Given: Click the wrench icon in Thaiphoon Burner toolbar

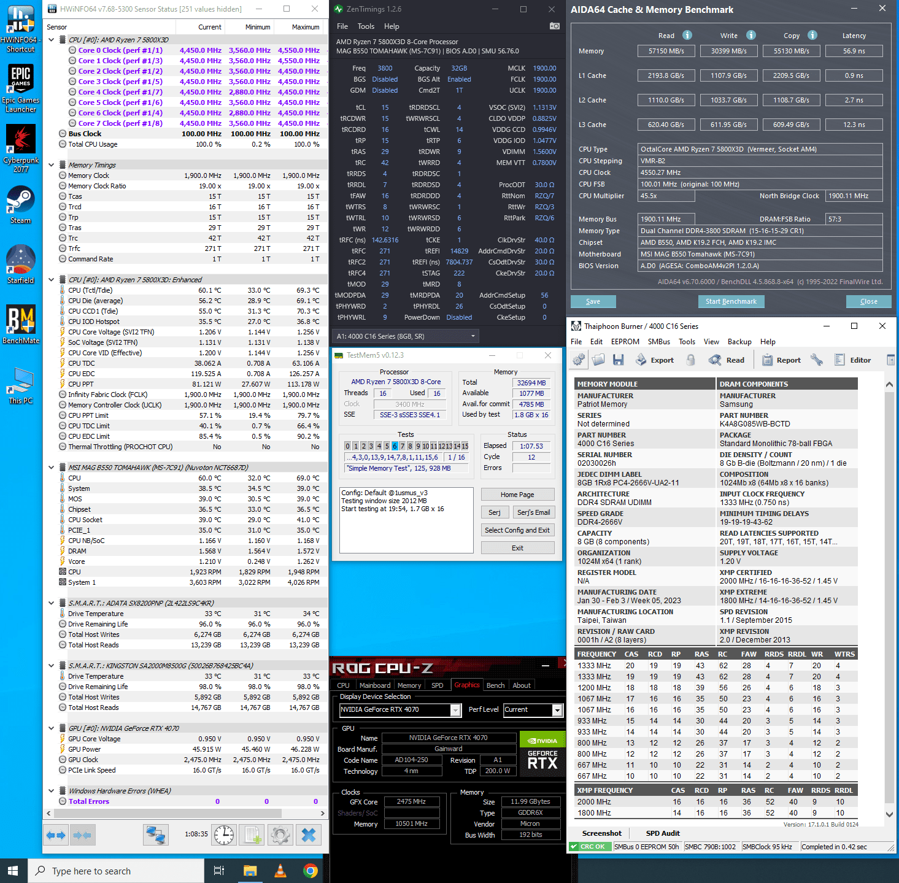Looking at the screenshot, I should click(x=816, y=360).
